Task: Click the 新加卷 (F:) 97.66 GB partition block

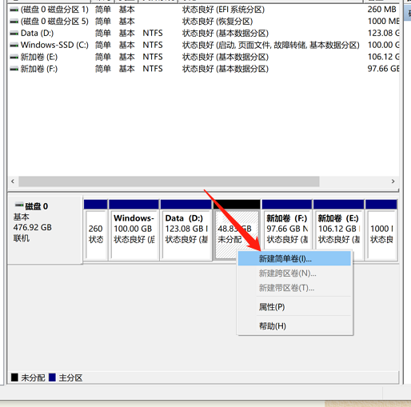Action: (287, 230)
